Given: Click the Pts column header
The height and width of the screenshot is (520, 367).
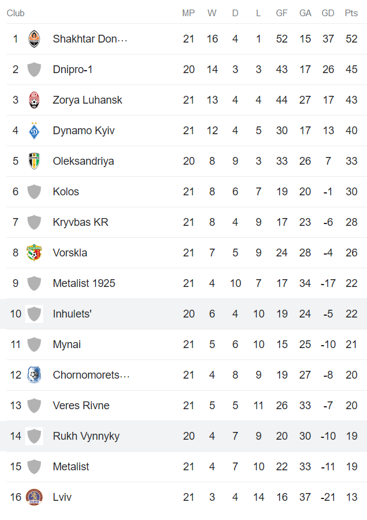Looking at the screenshot, I should 351,13.
